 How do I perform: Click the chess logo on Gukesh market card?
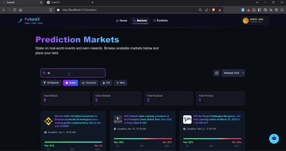118,120
